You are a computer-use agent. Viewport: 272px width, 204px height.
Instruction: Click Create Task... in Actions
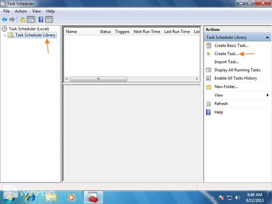[x=226, y=54]
